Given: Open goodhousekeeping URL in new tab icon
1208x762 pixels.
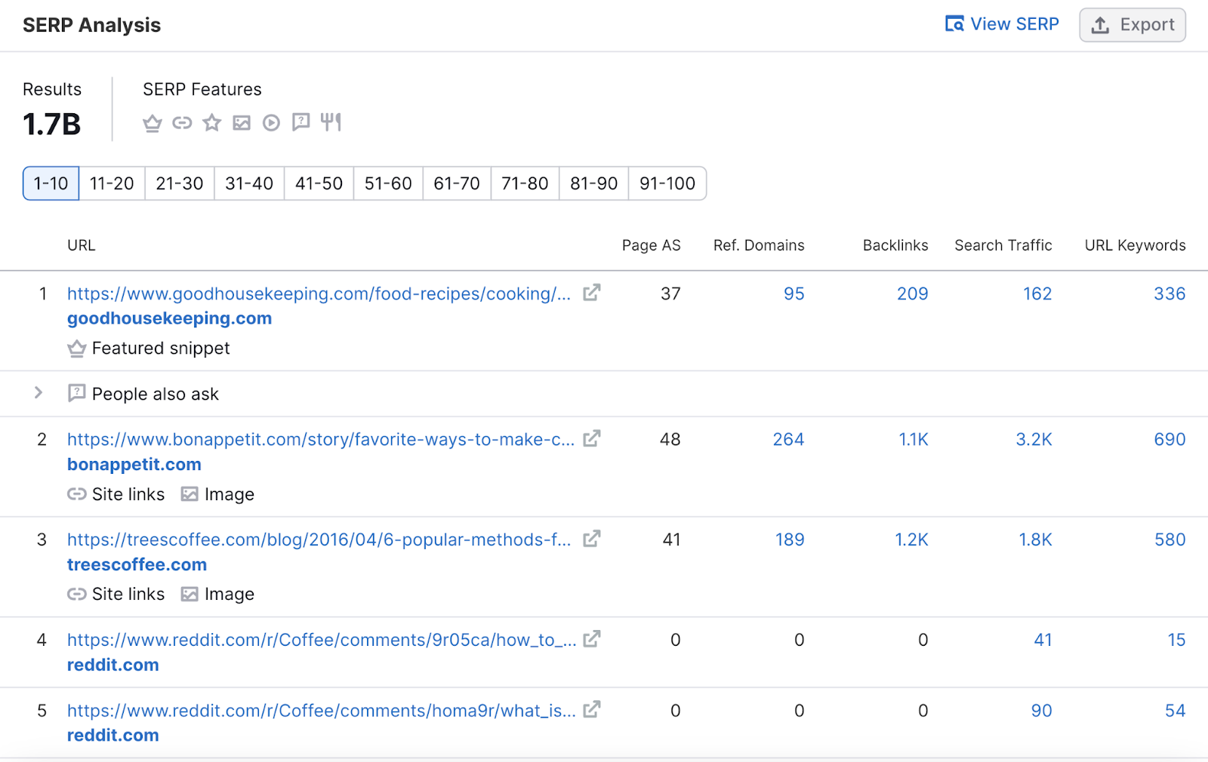Looking at the screenshot, I should tap(592, 293).
